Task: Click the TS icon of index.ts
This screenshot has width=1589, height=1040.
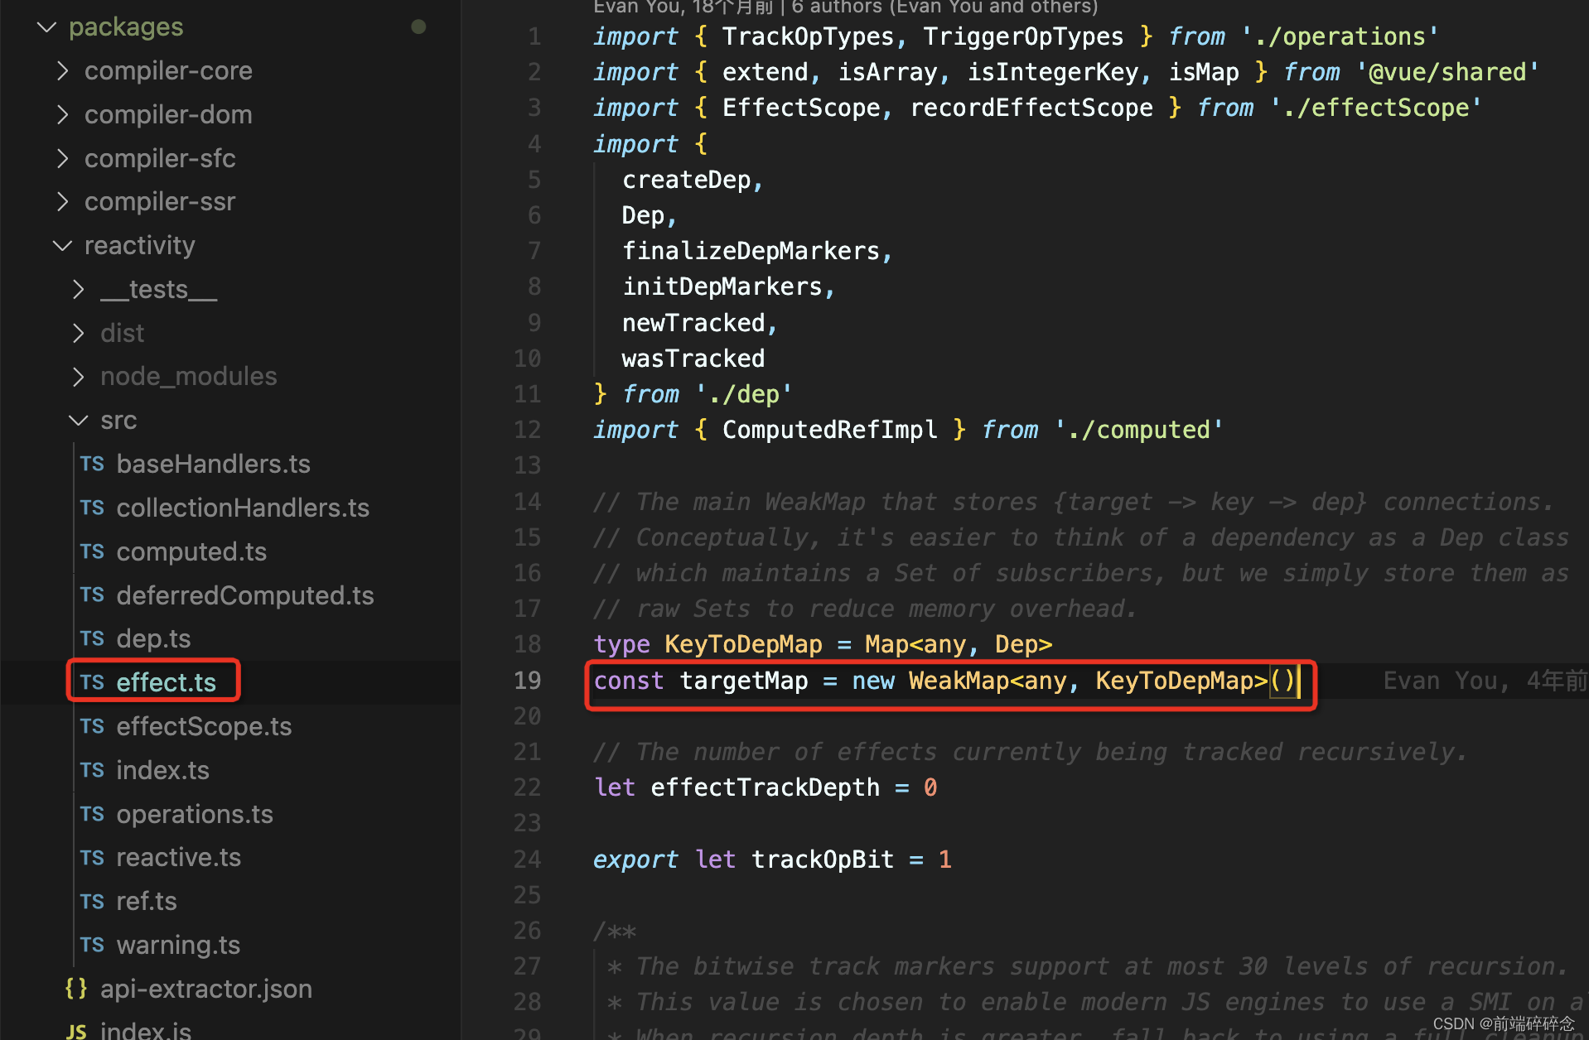Action: tap(92, 771)
